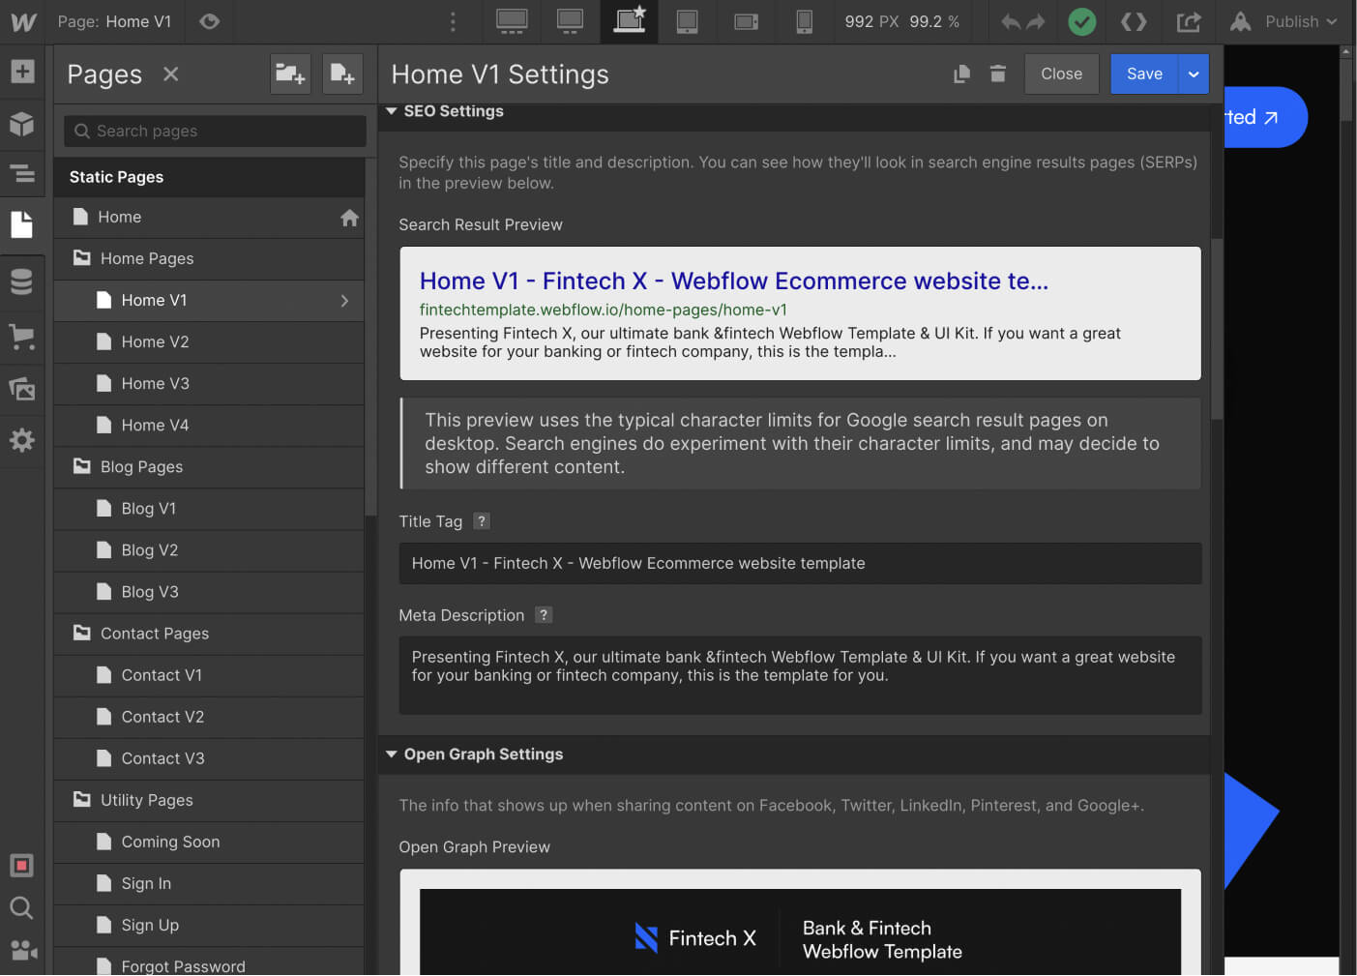Open the Webflow logo menu
The image size is (1357, 976).
pos(23,21)
